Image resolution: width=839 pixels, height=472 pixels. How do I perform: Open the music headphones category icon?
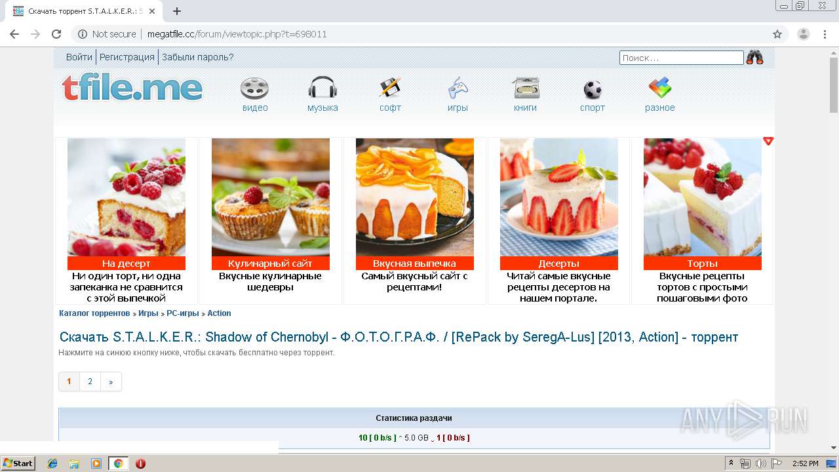click(x=322, y=88)
